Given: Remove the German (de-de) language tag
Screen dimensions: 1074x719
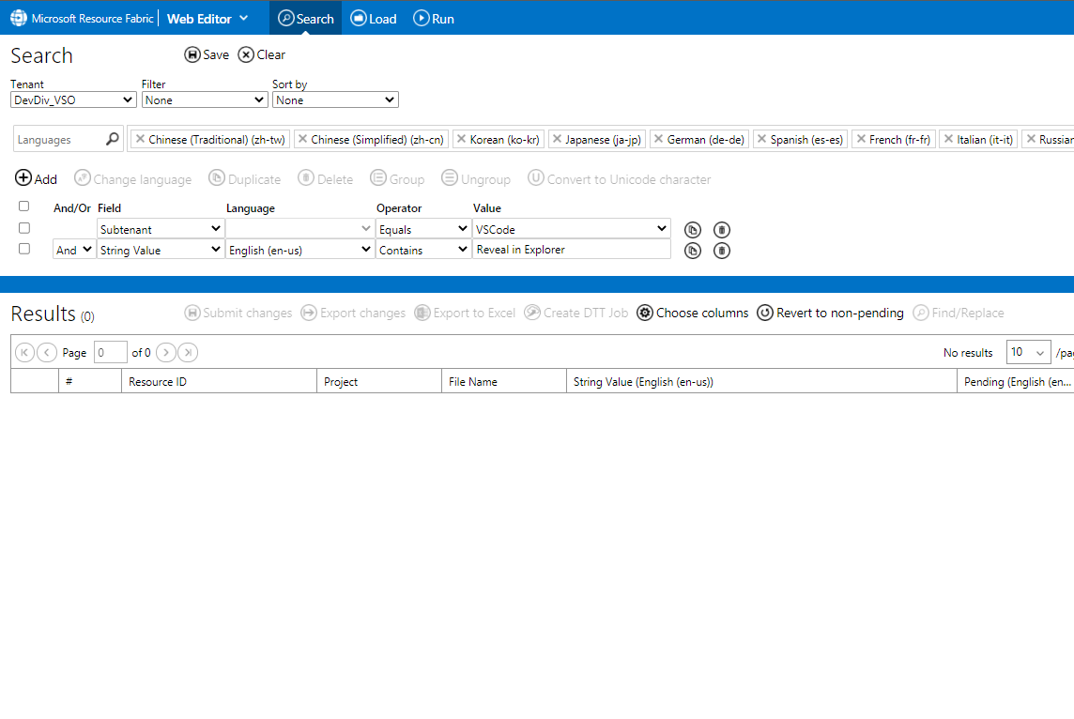Looking at the screenshot, I should (x=658, y=139).
